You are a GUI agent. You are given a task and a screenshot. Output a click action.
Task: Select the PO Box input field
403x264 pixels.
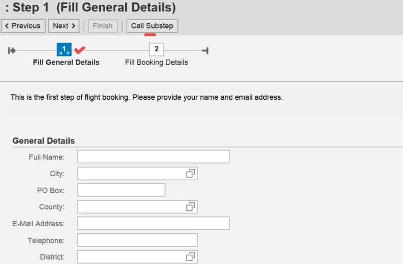coord(121,190)
